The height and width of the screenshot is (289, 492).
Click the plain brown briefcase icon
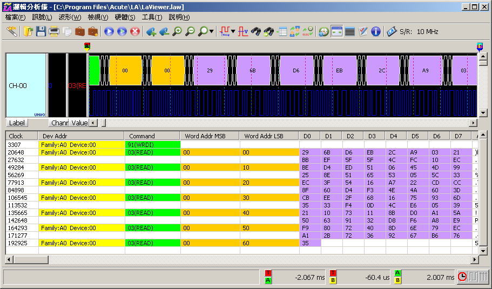80,31
